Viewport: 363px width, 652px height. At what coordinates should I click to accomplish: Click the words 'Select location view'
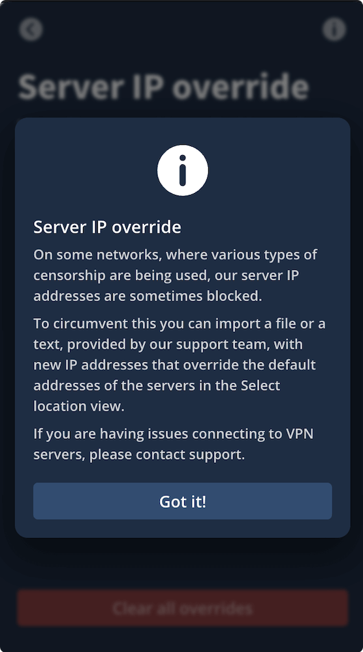click(157, 396)
